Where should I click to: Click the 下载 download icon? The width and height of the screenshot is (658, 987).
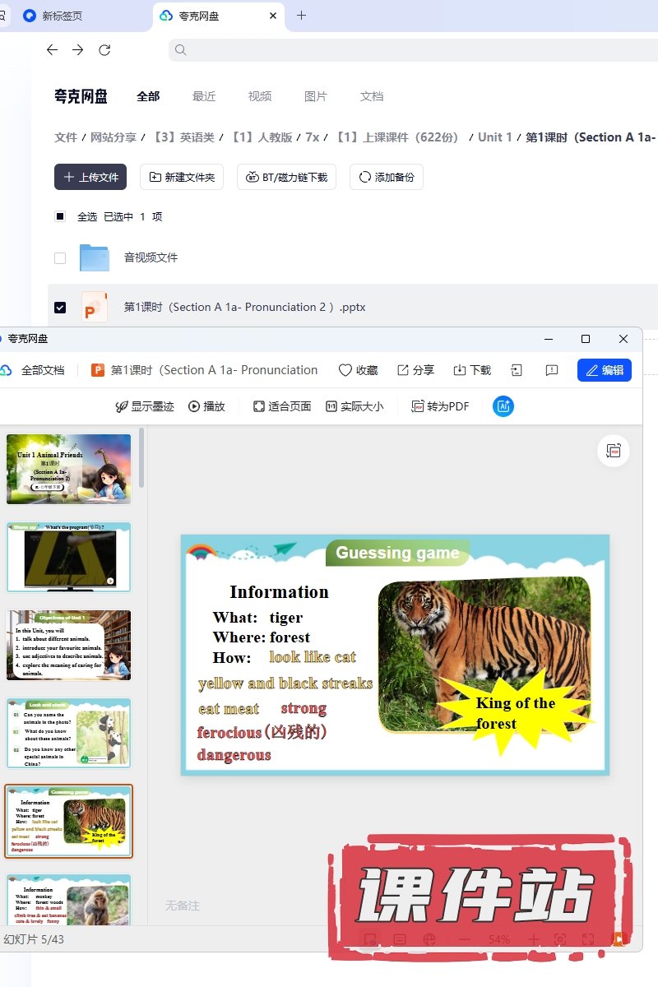460,370
